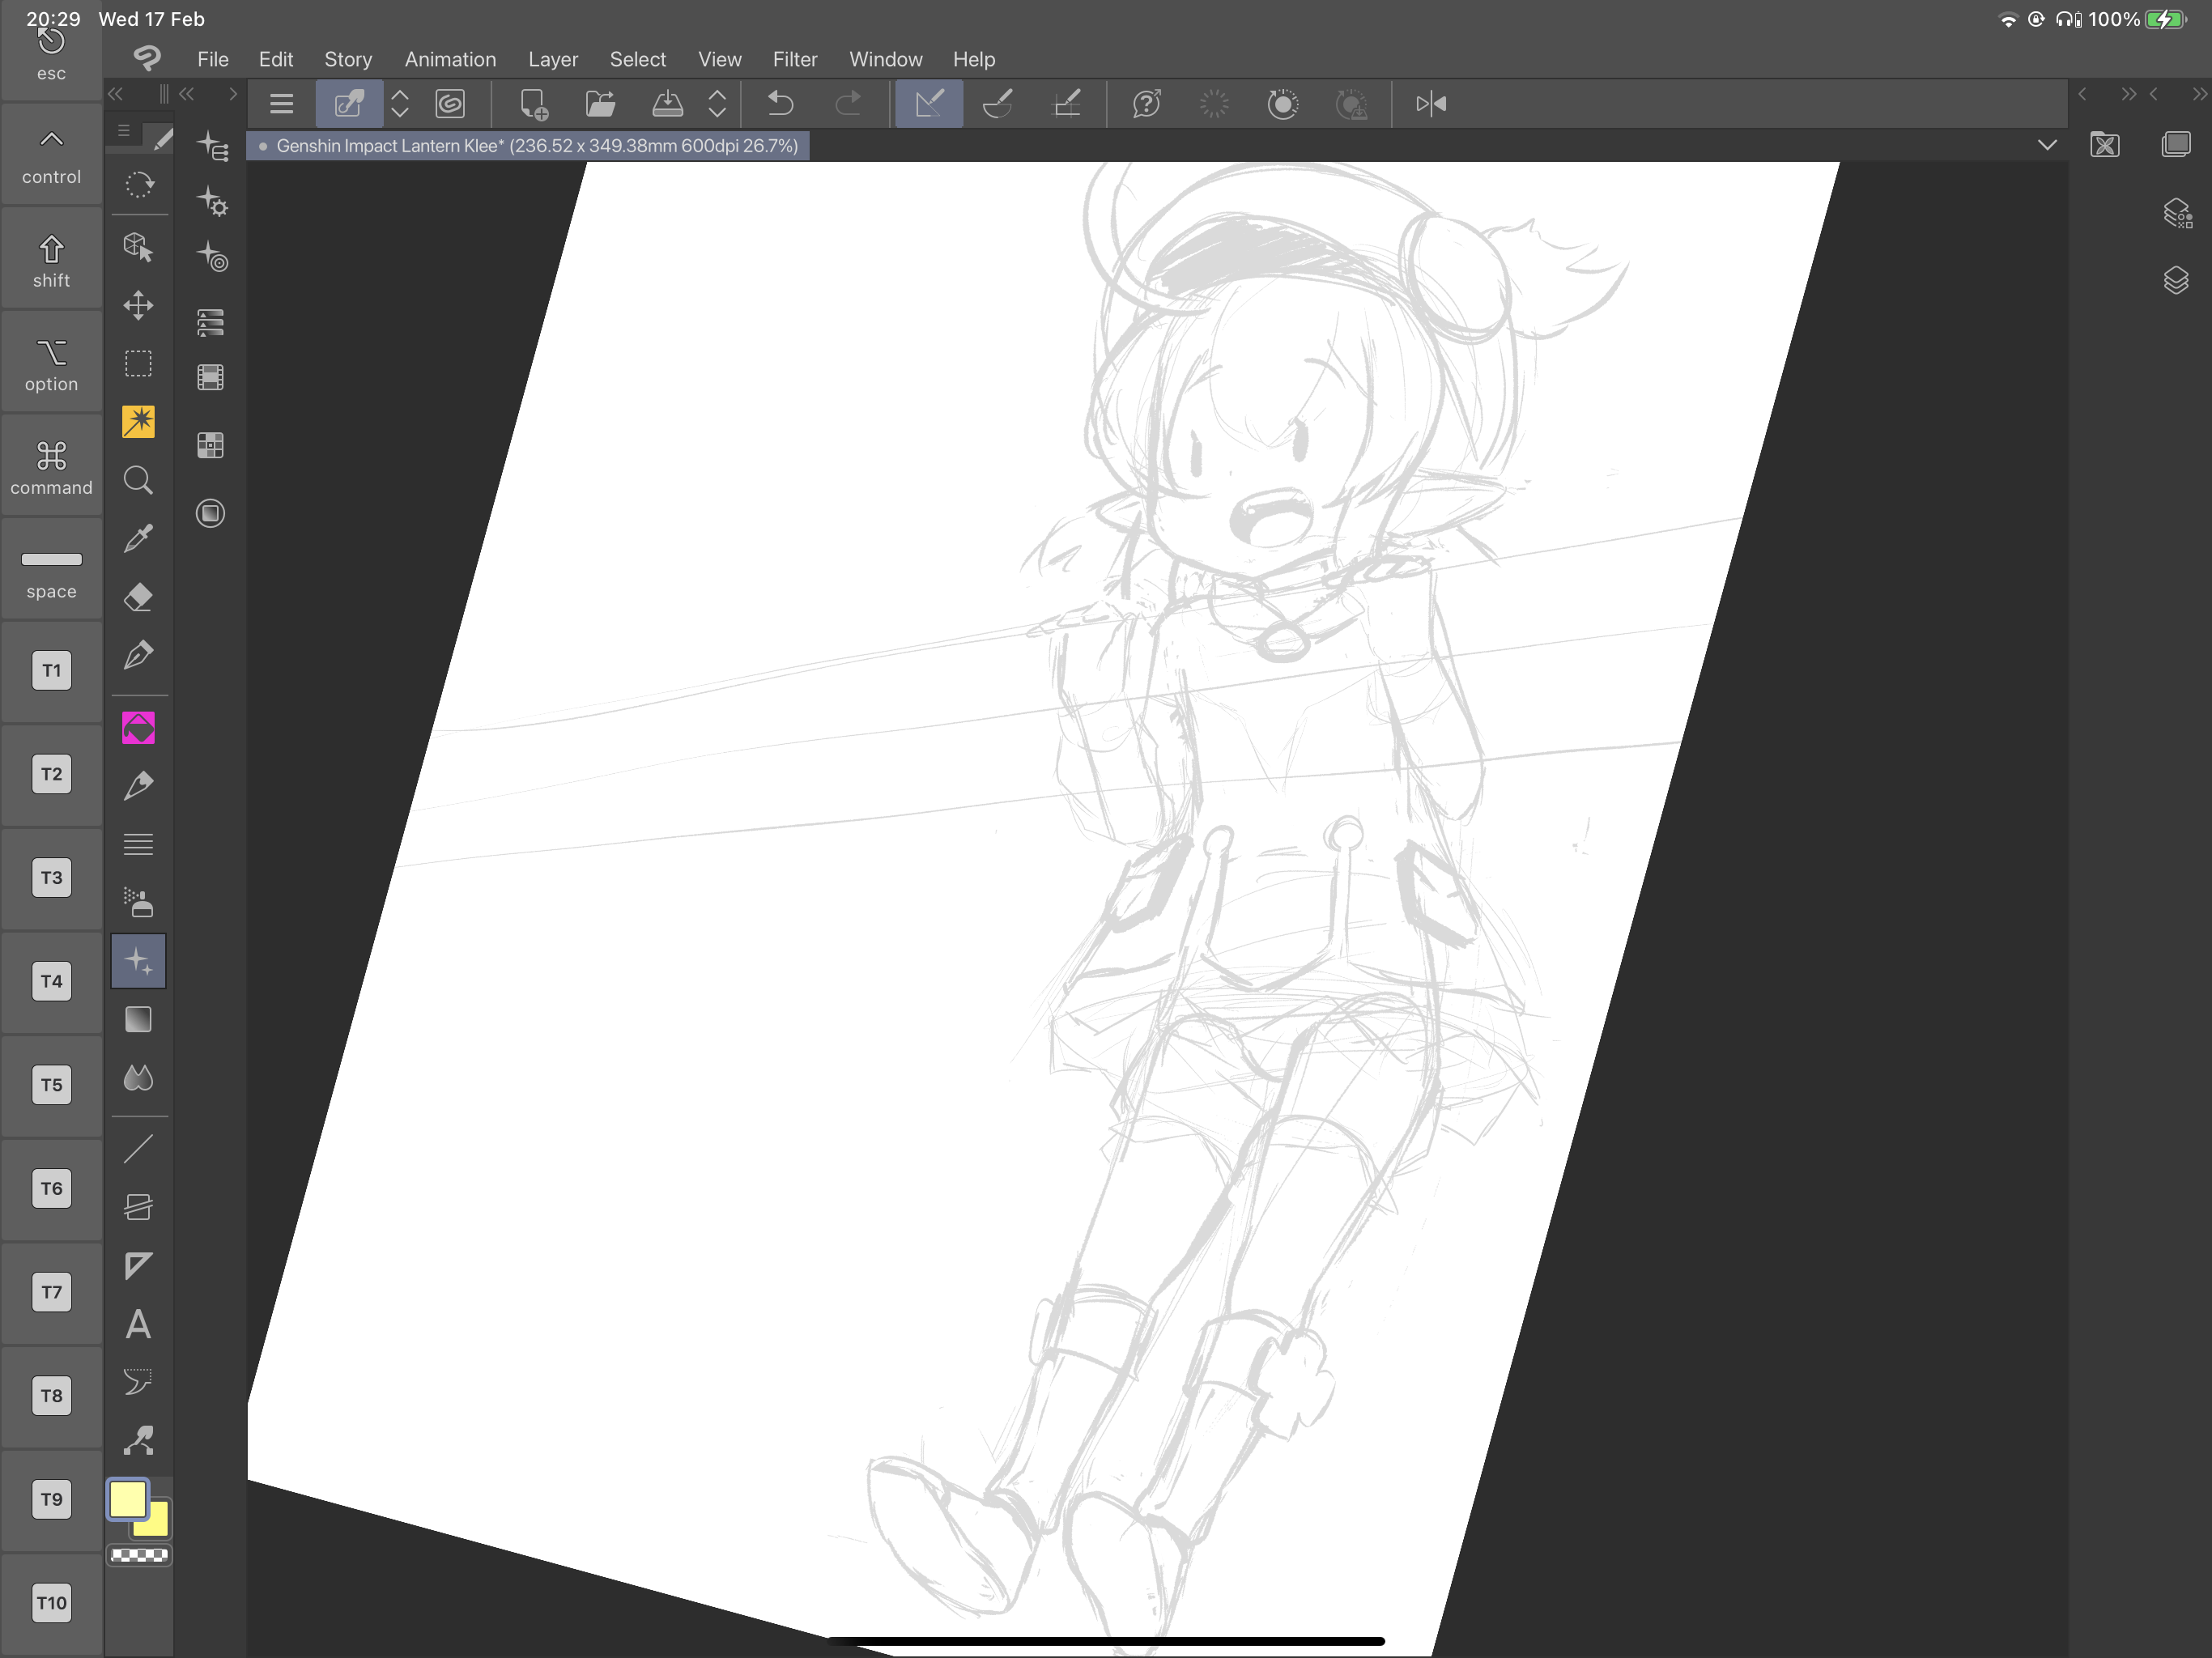Image resolution: width=2212 pixels, height=1658 pixels.
Task: Toggle the highlighted edit pen command bar button
Action: tap(349, 103)
